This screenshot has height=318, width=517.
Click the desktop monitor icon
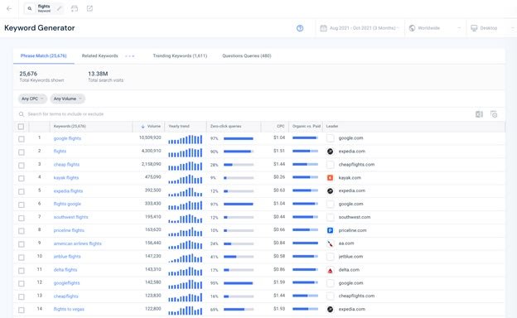tap(474, 28)
